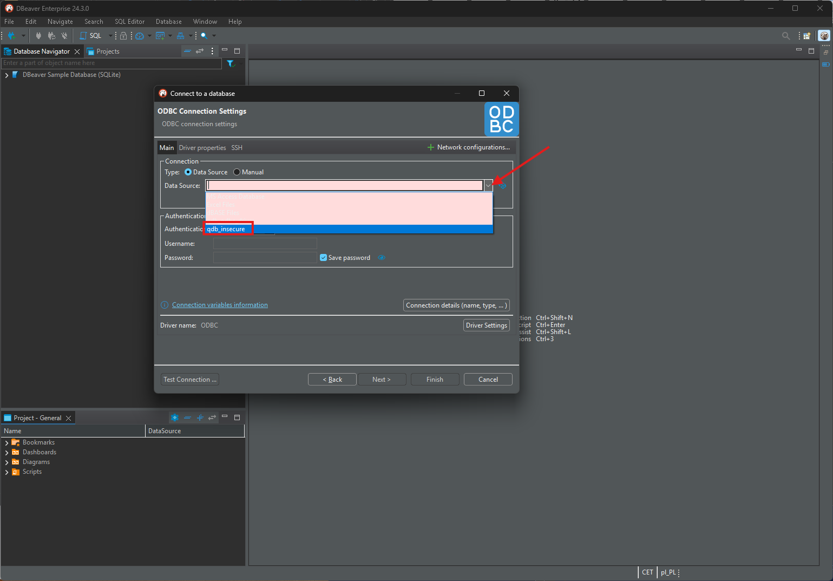
Task: Close the Database Navigator tab
Action: click(77, 51)
